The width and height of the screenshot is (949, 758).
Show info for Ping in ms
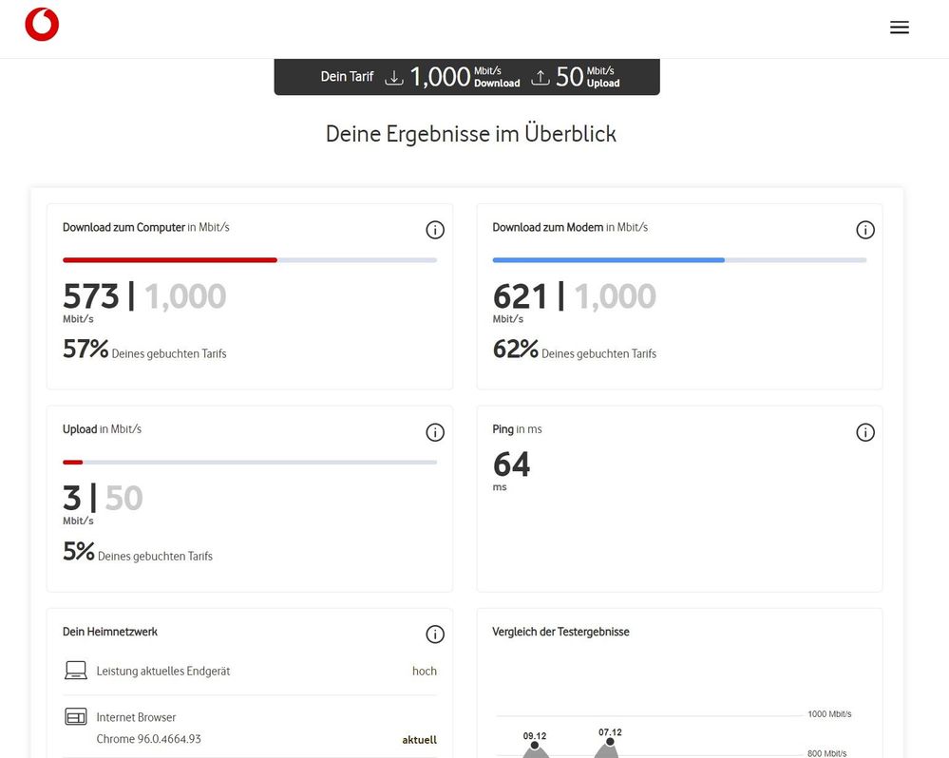[x=865, y=432]
